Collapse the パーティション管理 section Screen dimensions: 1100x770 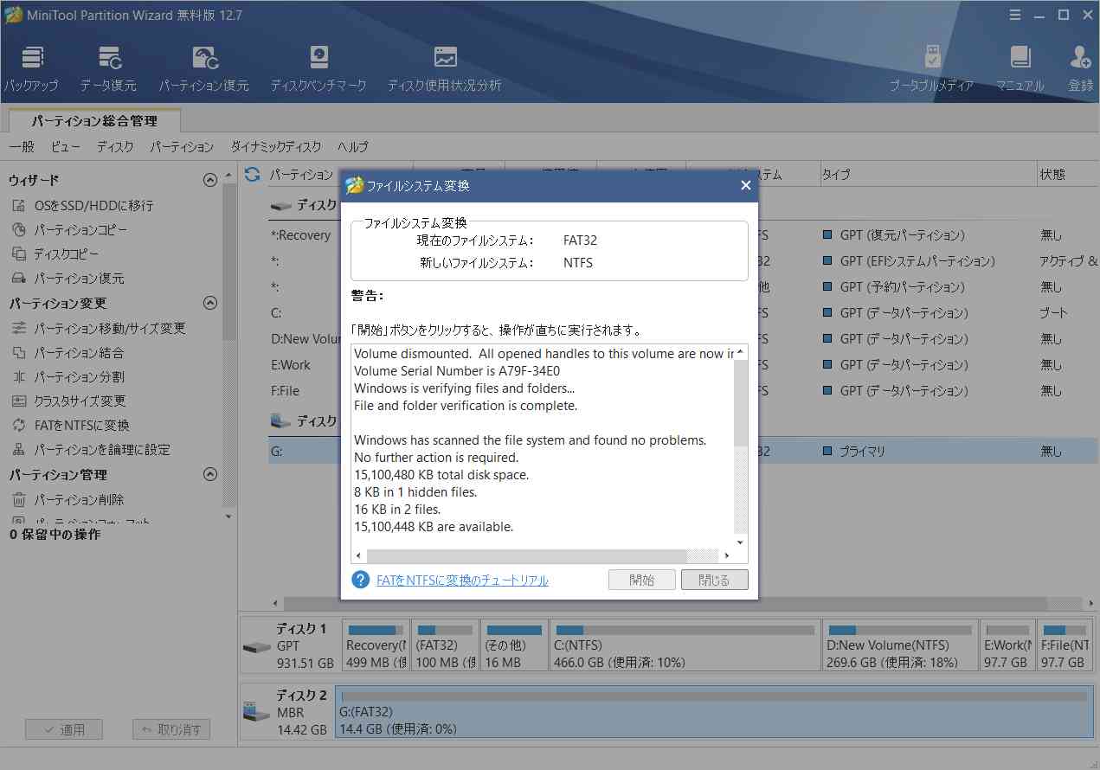(209, 475)
